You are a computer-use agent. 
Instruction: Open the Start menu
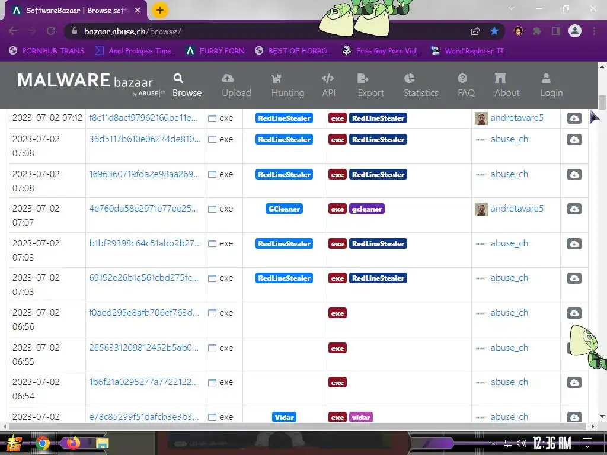point(14,443)
